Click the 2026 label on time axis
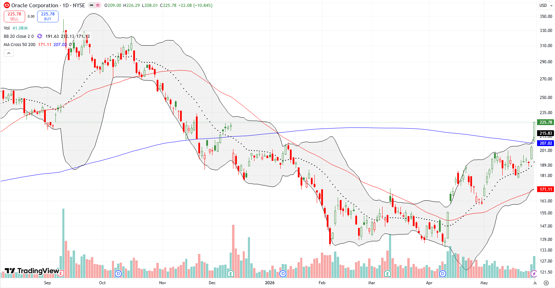This screenshot has height=288, width=555. click(x=270, y=283)
